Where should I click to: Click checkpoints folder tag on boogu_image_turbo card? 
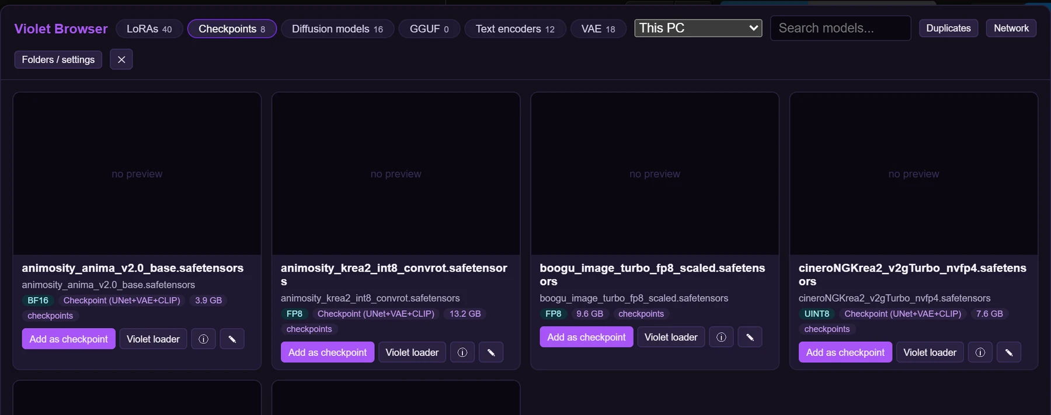click(641, 314)
